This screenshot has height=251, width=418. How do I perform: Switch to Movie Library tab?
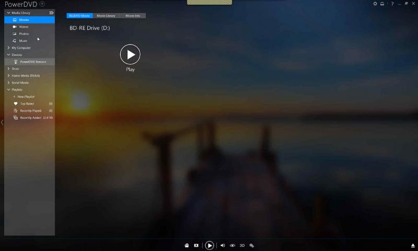[106, 16]
